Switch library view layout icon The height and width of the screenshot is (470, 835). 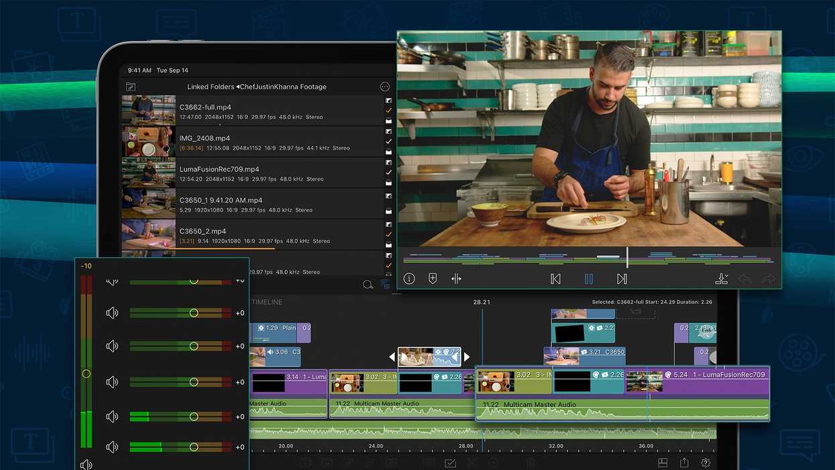pos(385,285)
